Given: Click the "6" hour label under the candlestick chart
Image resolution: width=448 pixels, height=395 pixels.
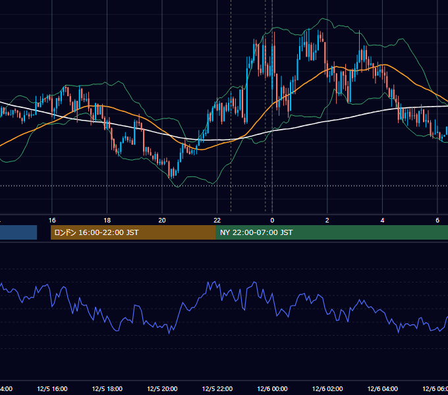Looking at the screenshot, I should pyautogui.click(x=437, y=221).
